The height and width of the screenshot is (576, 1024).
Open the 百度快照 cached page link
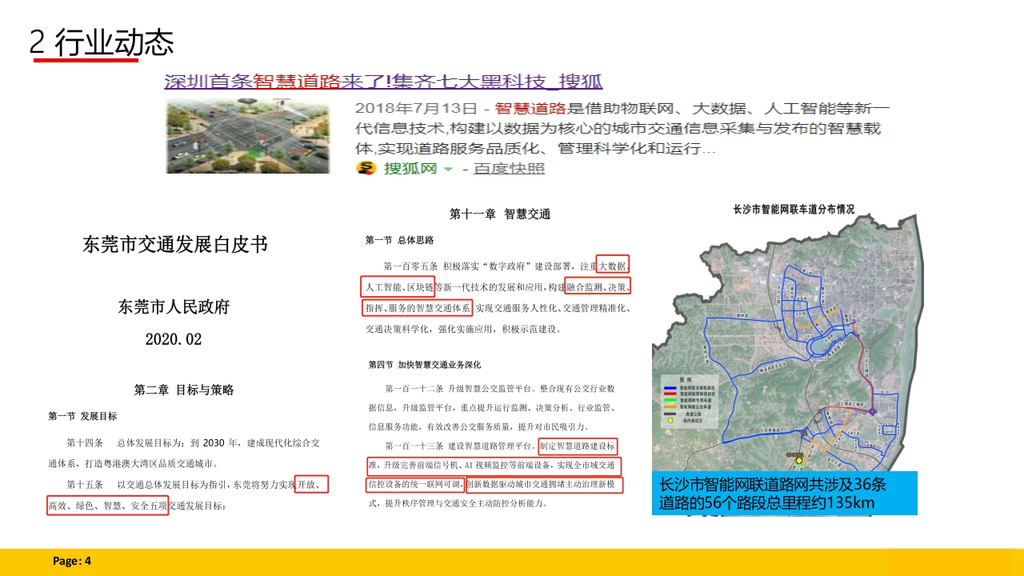tap(510, 168)
